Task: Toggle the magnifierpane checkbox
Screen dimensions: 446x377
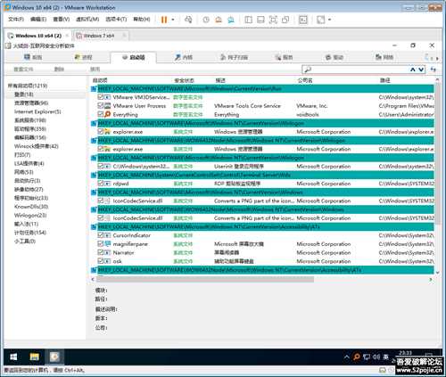Action: tap(101, 243)
